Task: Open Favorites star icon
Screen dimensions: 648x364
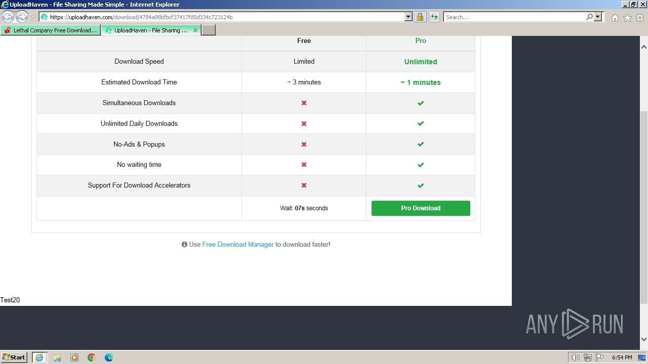Action: point(627,18)
